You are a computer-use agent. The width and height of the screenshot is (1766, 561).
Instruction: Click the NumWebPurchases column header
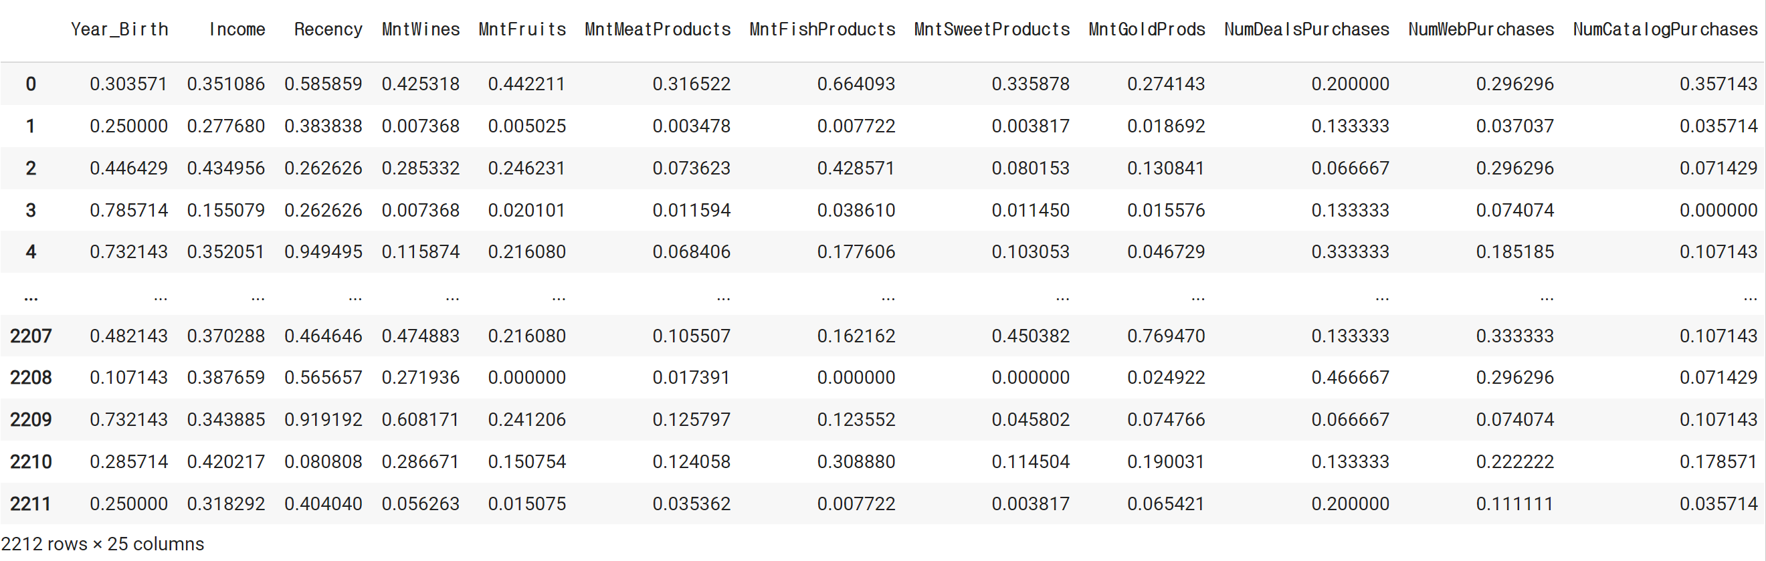(1481, 29)
